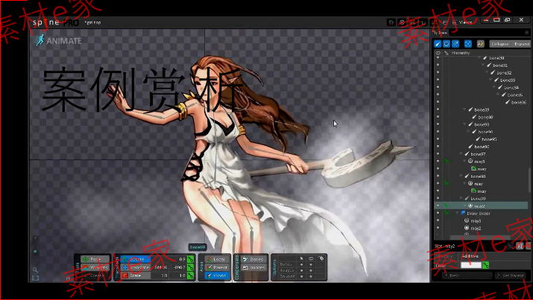Image resolution: width=533 pixels, height=300 pixels.
Task: Open the Tree panel options menu
Action: (x=526, y=33)
